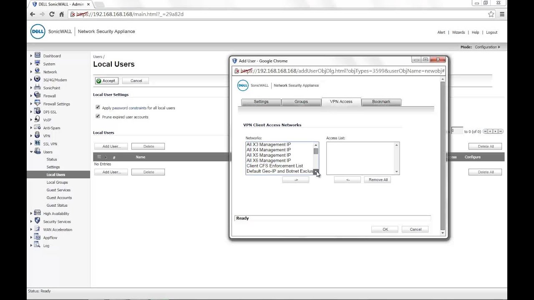The image size is (534, 300).
Task: Click the Users icon in sidebar
Action: coord(38,151)
